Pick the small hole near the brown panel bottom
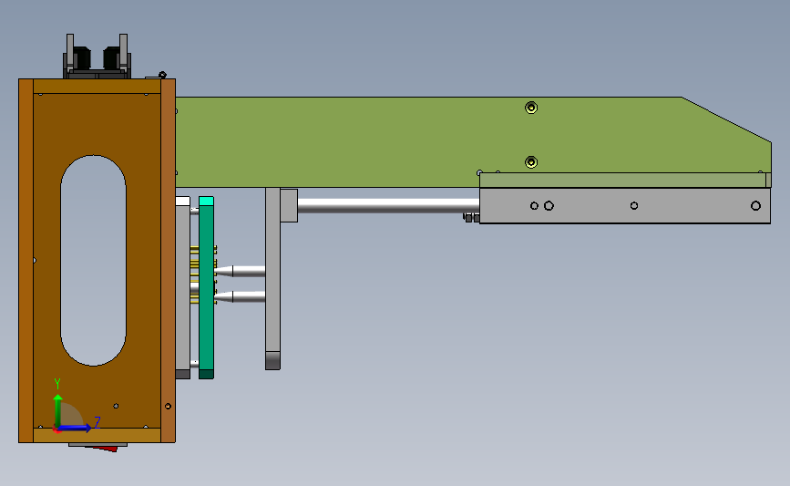The height and width of the screenshot is (486, 790). [x=116, y=406]
